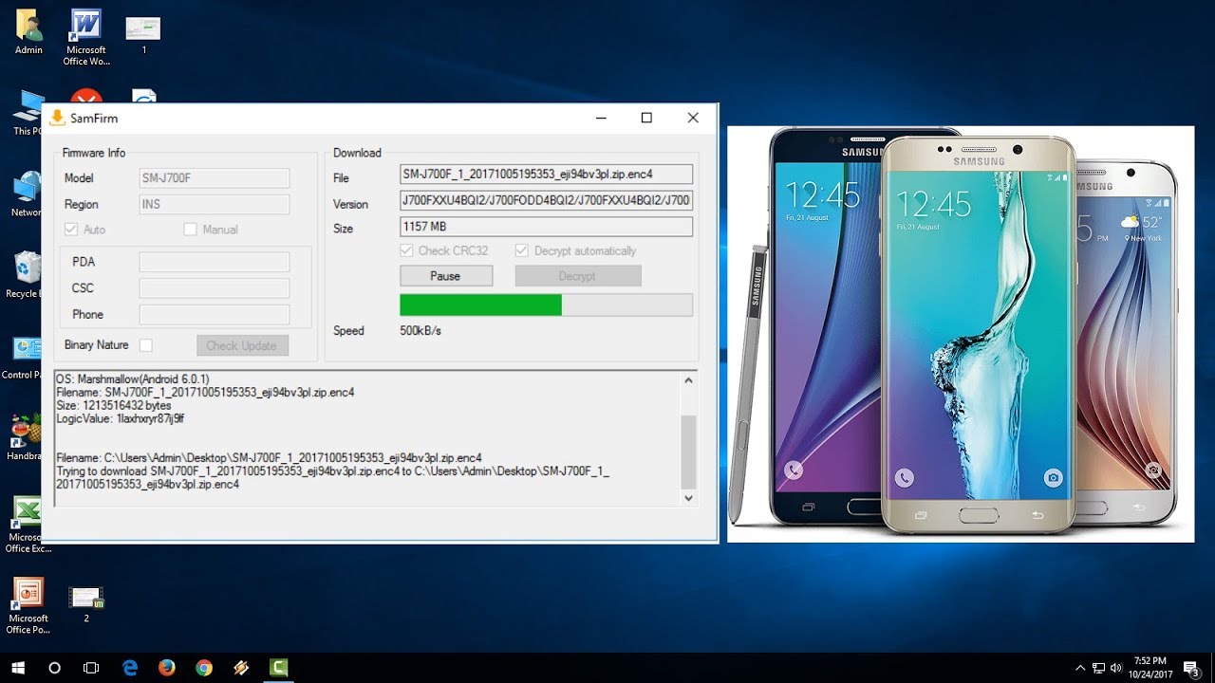This screenshot has width=1215, height=683.
Task: Click the log scrollbar down arrow
Action: pos(688,497)
